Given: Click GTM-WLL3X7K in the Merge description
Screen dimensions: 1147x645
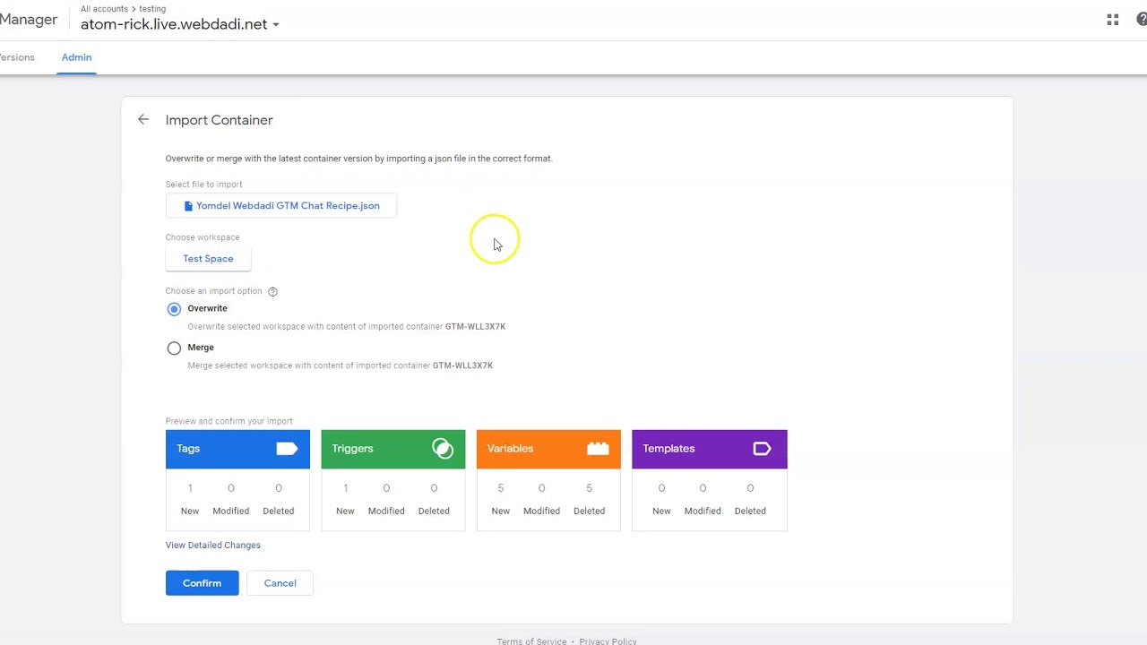Looking at the screenshot, I should point(462,365).
